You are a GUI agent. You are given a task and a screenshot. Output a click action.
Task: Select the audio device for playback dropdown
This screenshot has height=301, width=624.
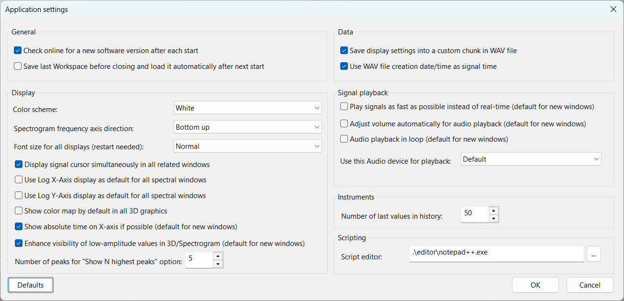pos(531,159)
